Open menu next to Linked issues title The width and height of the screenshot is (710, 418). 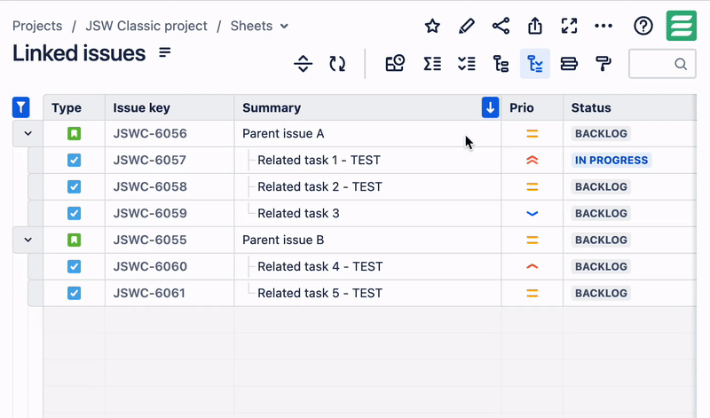165,53
